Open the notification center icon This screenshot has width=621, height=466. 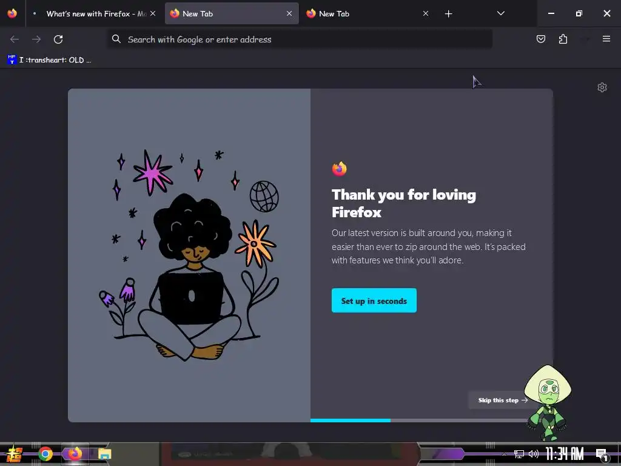click(602, 455)
